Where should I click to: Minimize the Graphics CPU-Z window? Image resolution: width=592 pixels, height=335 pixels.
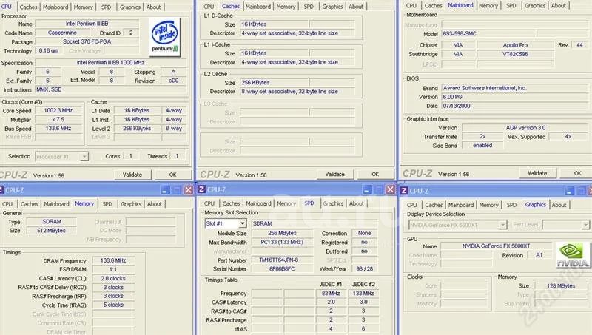[569, 191]
